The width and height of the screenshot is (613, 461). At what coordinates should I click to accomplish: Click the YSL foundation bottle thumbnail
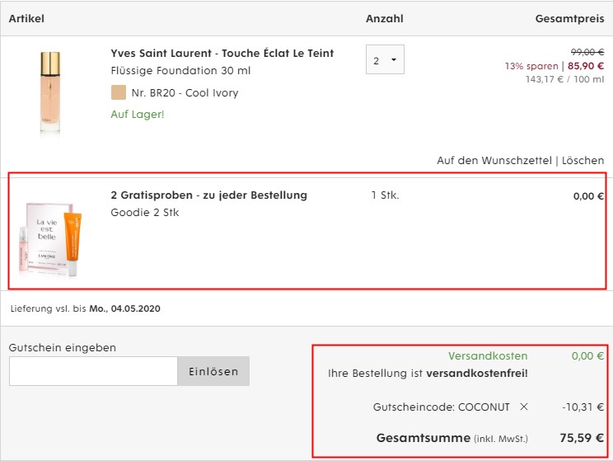(50, 92)
